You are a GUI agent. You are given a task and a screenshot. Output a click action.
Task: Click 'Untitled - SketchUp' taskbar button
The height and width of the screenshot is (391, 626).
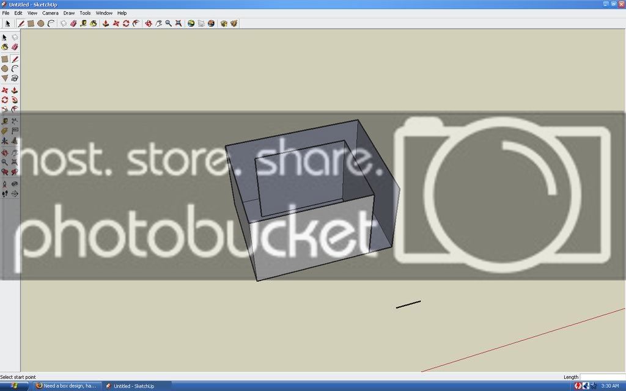136,386
